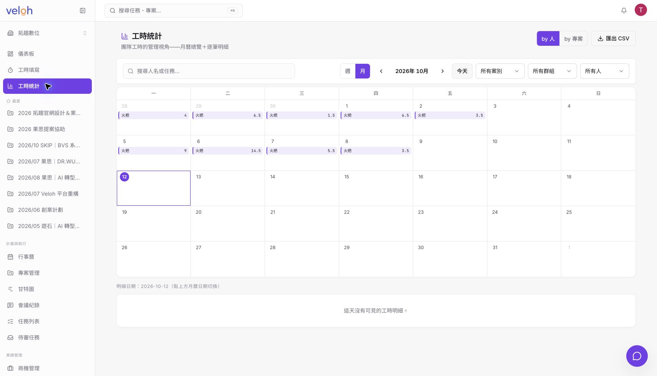The height and width of the screenshot is (376, 657).
Task: Open 專案管理 in sidebar
Action: (47, 273)
